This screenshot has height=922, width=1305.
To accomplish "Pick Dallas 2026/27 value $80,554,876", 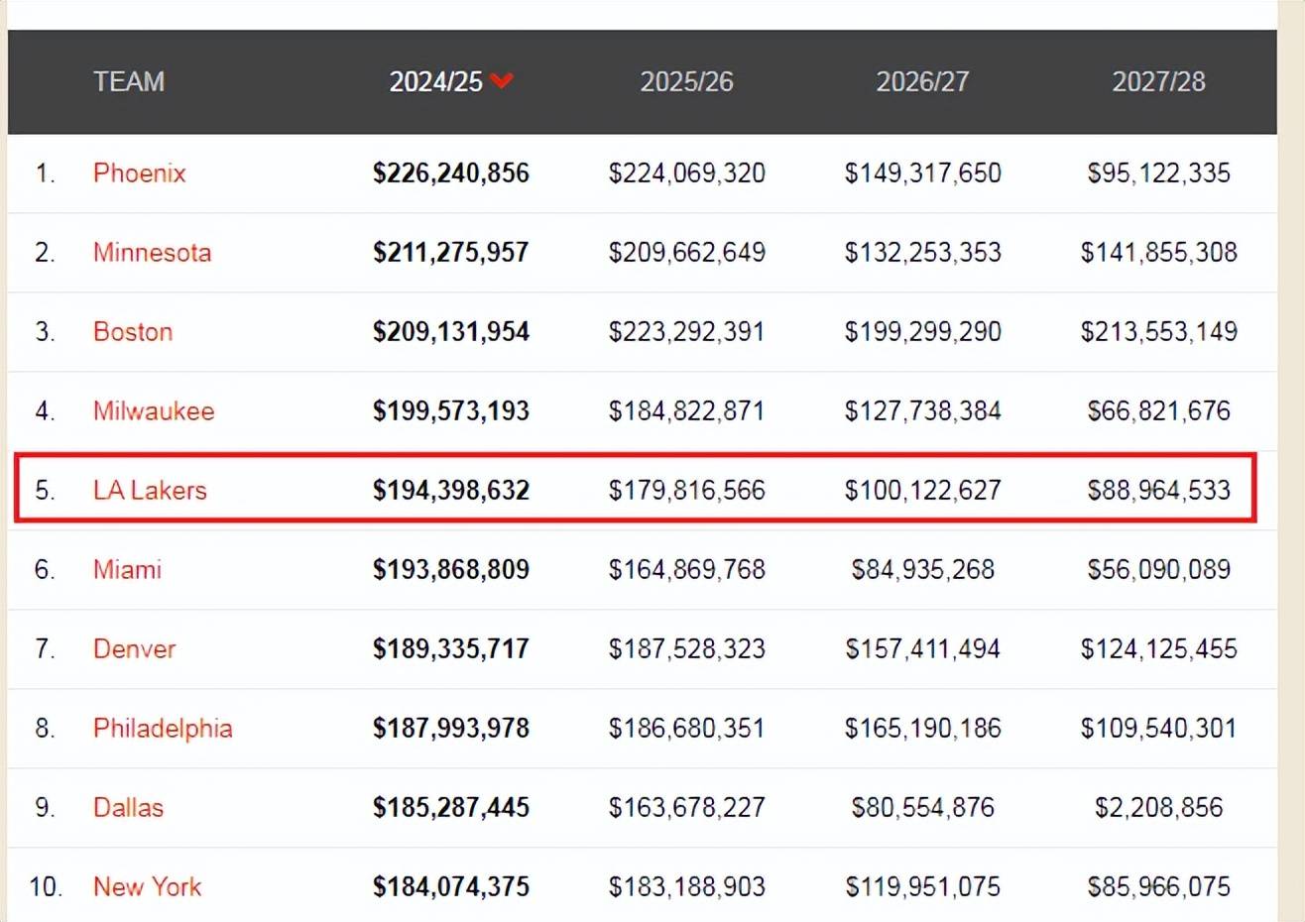I will (923, 808).
